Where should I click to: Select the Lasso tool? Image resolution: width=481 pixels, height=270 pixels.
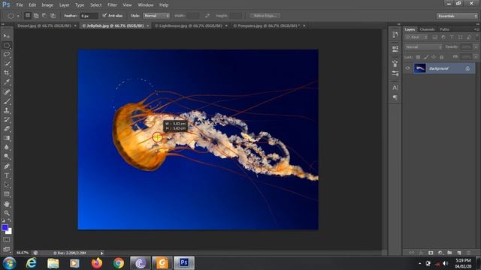pyautogui.click(x=7, y=55)
